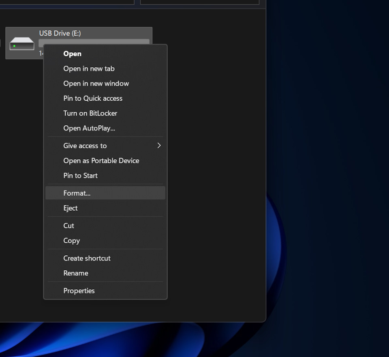This screenshot has height=357, width=389.
Task: Select Open in new window
Action: pyautogui.click(x=105, y=83)
